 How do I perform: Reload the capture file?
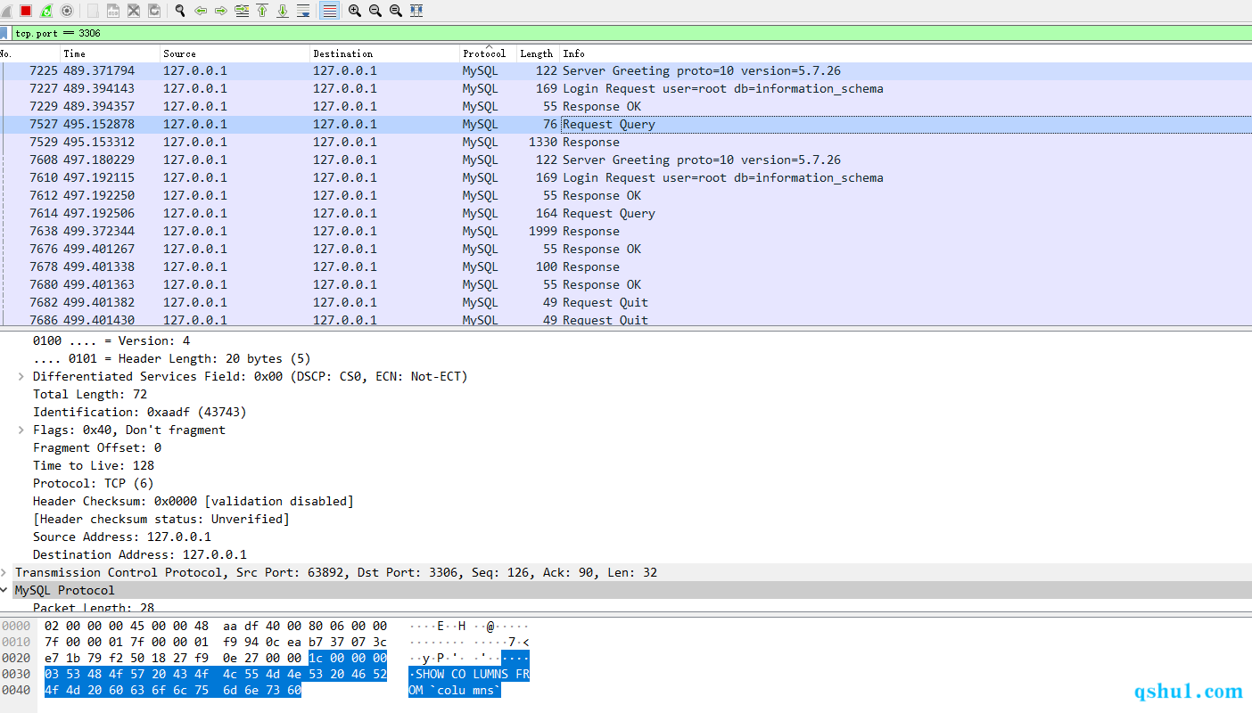pos(154,11)
